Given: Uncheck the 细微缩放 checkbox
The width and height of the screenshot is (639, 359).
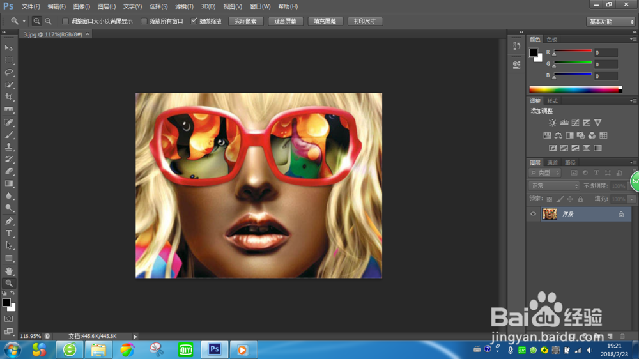Looking at the screenshot, I should pos(194,21).
